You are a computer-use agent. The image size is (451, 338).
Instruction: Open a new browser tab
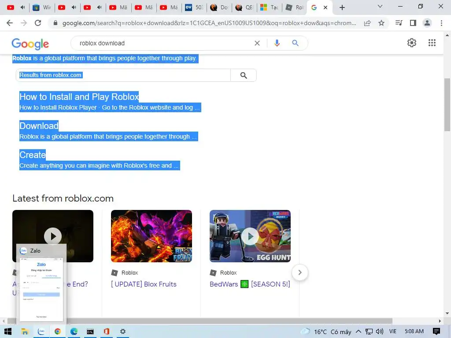(342, 7)
